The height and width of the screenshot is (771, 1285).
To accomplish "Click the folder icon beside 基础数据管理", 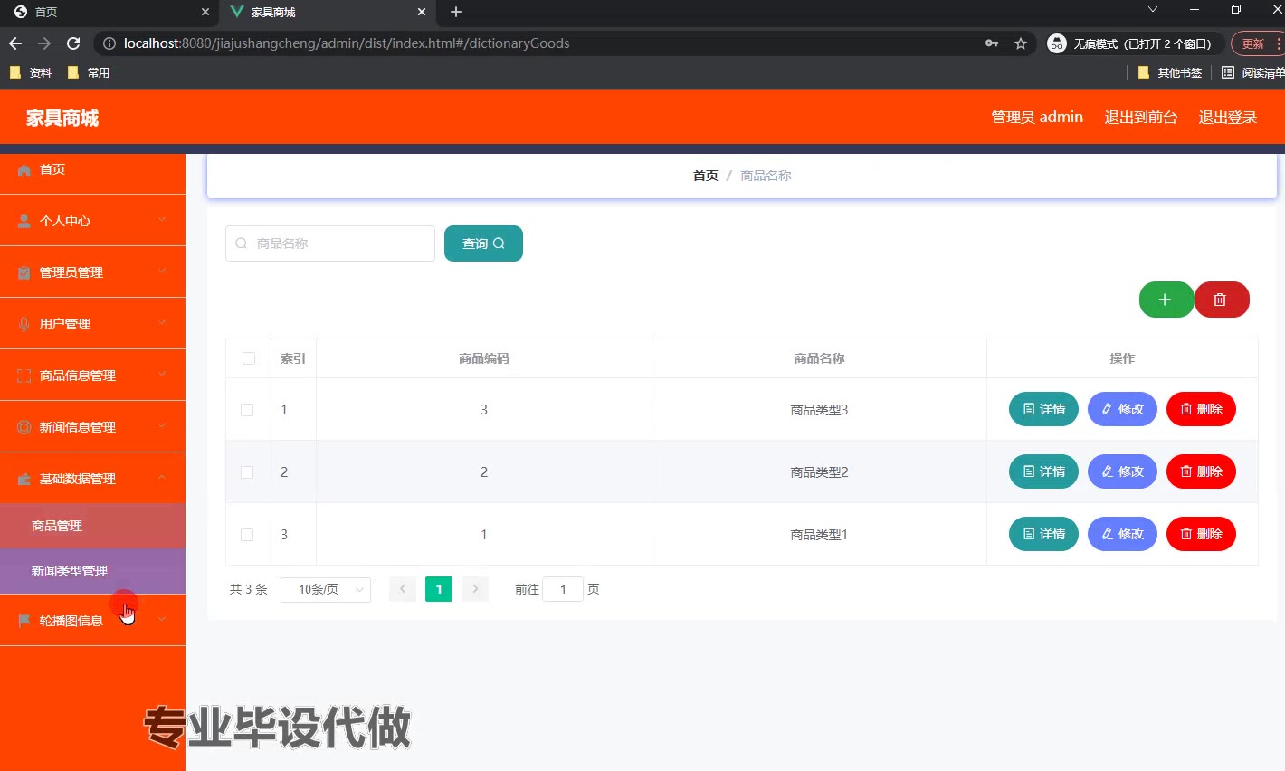I will tap(24, 479).
